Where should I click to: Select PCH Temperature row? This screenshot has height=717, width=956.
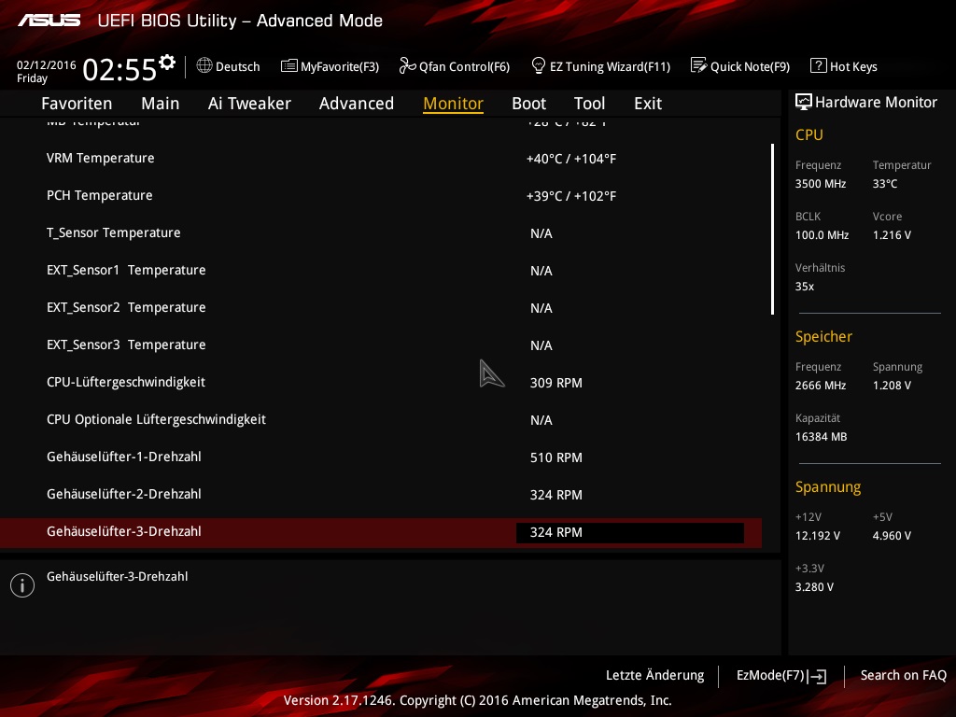(x=381, y=196)
